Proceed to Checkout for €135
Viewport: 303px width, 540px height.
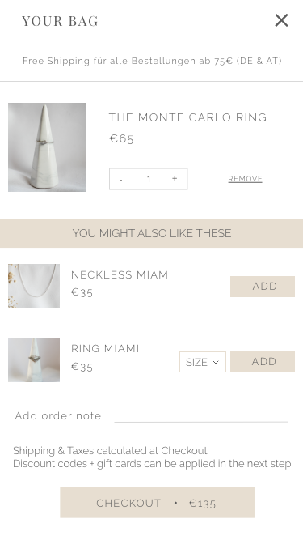pyautogui.click(x=157, y=503)
